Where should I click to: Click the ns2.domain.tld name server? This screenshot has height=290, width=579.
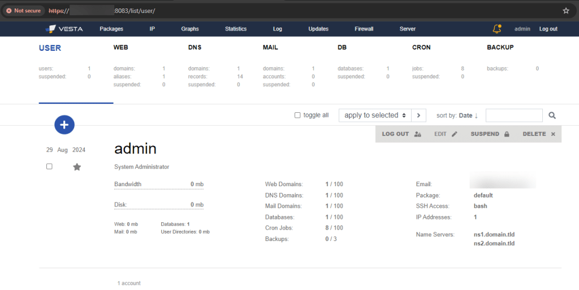tap(494, 243)
